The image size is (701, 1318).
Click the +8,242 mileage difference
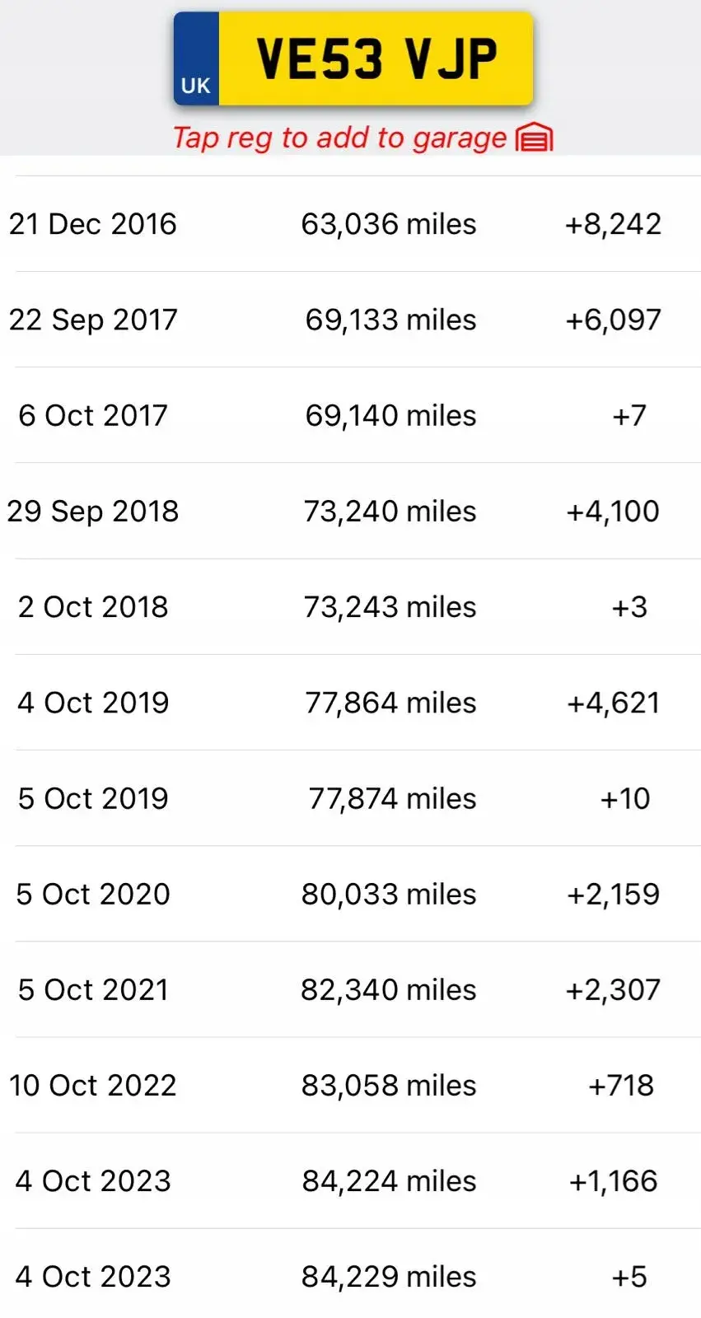pos(613,224)
